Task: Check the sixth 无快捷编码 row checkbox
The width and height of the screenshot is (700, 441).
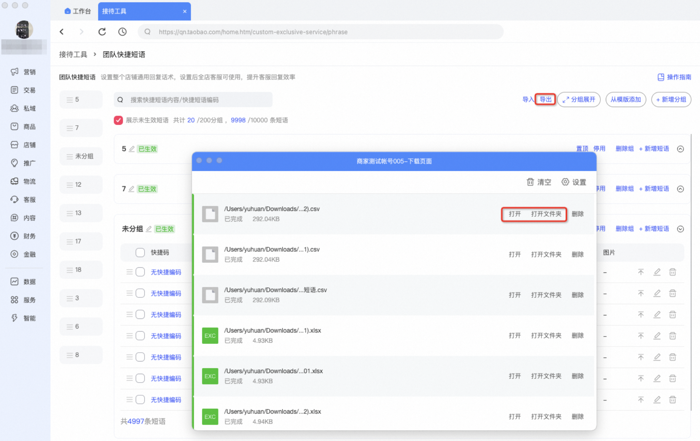Action: click(140, 378)
